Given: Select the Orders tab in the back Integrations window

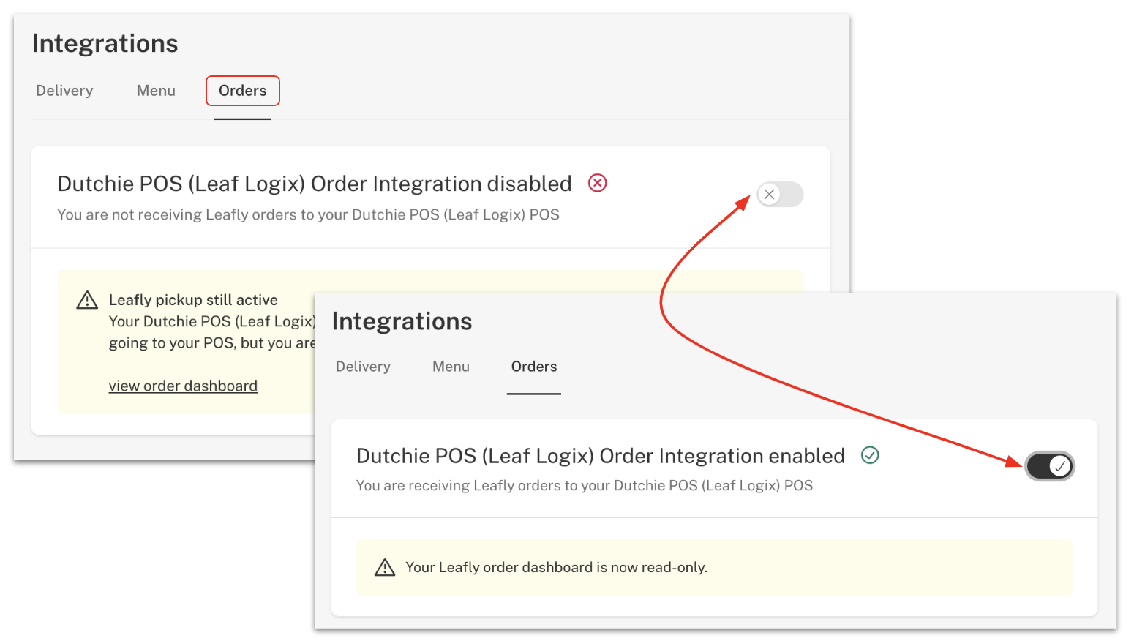Looking at the screenshot, I should pos(242,91).
